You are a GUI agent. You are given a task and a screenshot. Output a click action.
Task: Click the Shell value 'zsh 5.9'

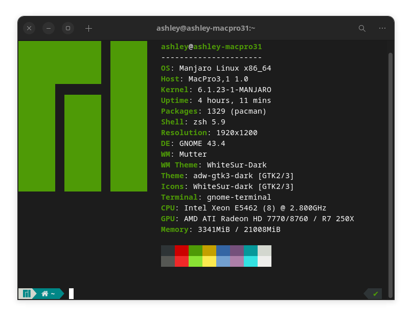[x=209, y=122]
